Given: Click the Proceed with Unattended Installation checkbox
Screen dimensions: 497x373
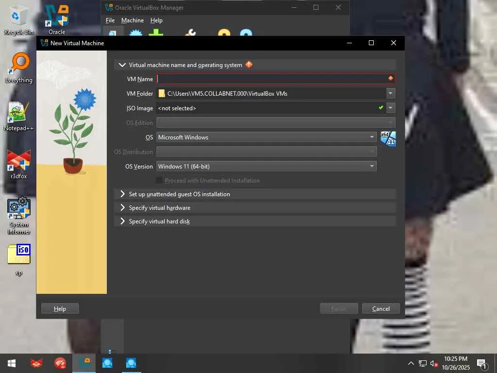Looking at the screenshot, I should coord(159,181).
